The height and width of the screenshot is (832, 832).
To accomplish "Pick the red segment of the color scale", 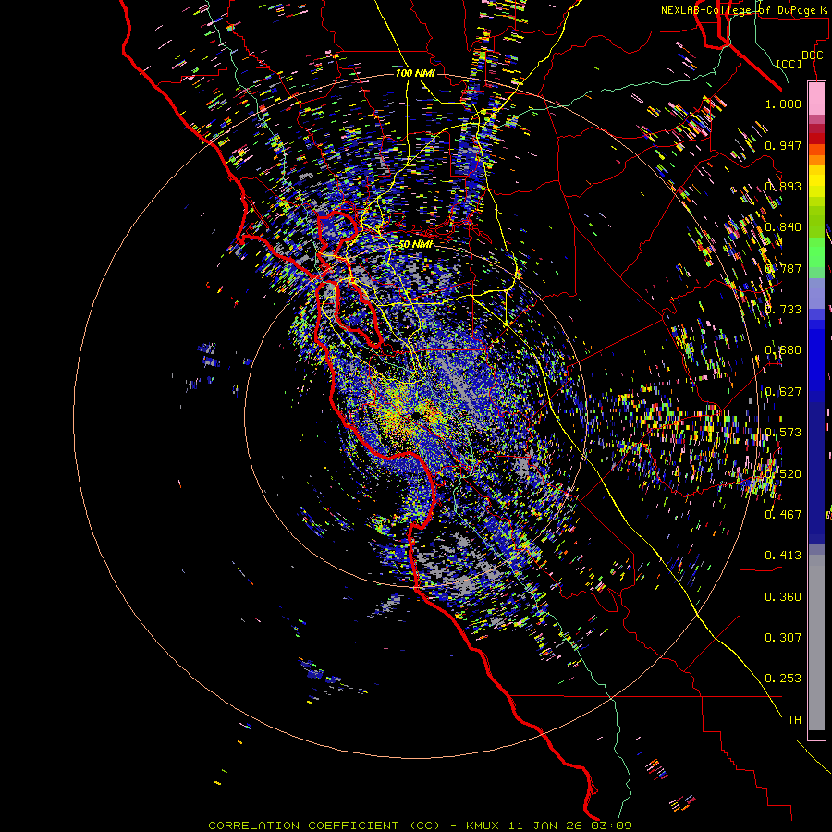I will point(816,139).
